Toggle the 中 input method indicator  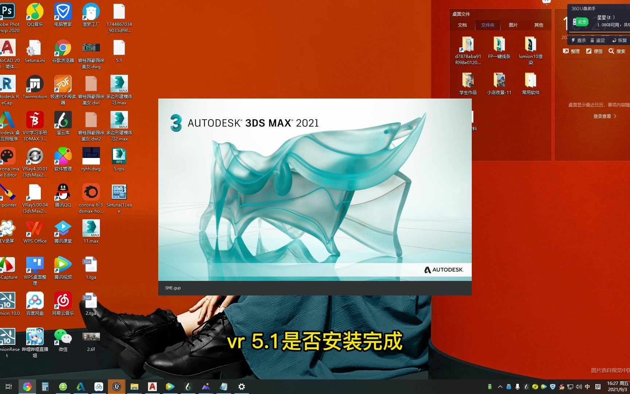(x=587, y=387)
